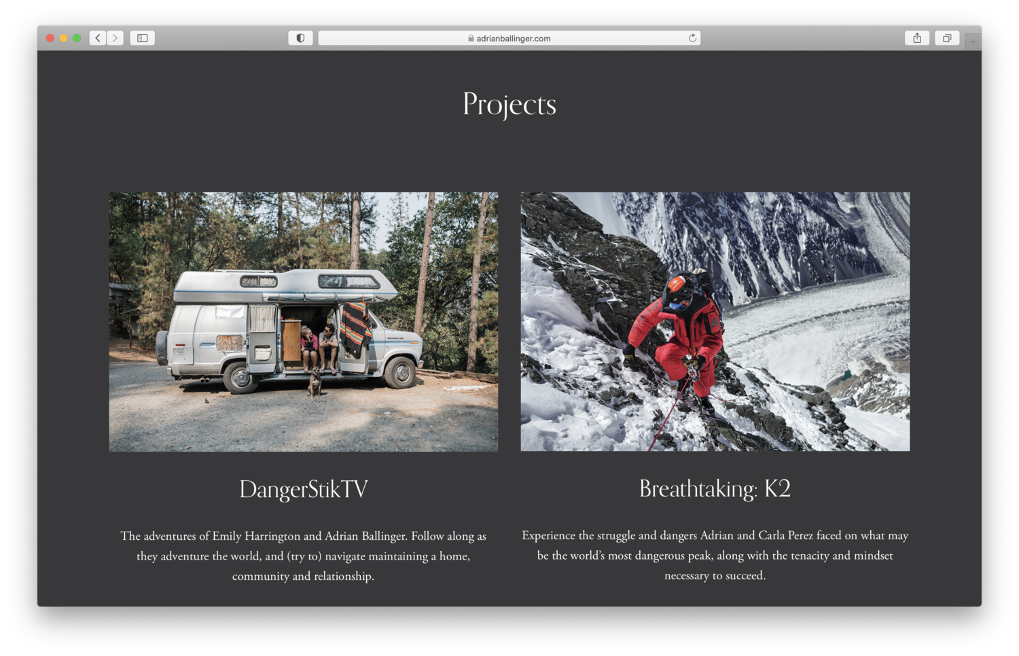Maximize the Safari window with green button
Viewport: 1019px width, 656px height.
(x=77, y=38)
